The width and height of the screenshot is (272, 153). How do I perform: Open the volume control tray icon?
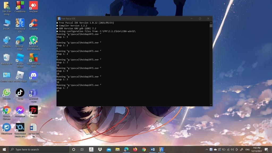click(232, 149)
